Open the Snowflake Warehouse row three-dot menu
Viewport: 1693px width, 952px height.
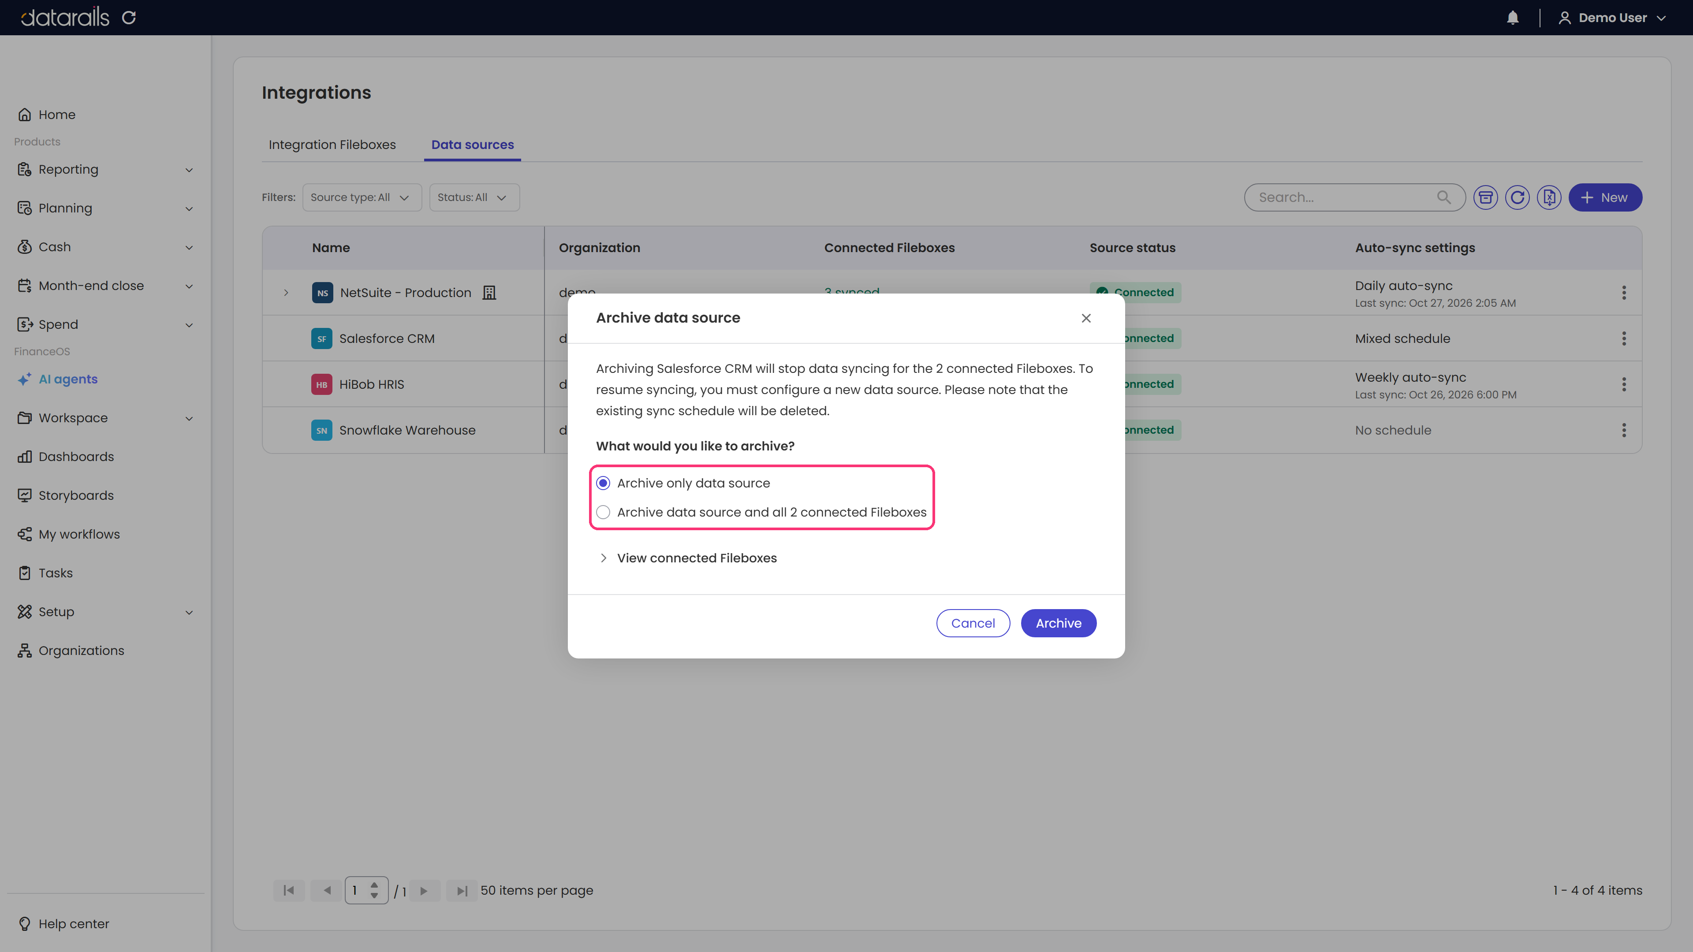click(1623, 430)
